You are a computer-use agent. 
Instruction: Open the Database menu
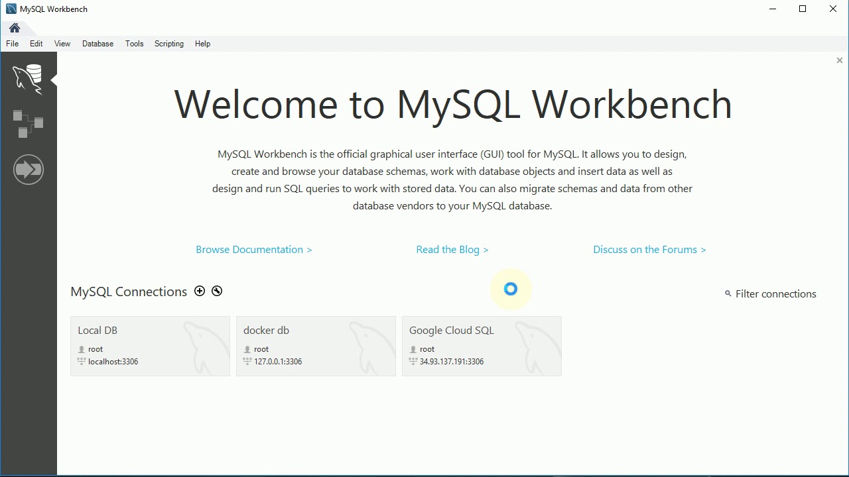click(98, 44)
